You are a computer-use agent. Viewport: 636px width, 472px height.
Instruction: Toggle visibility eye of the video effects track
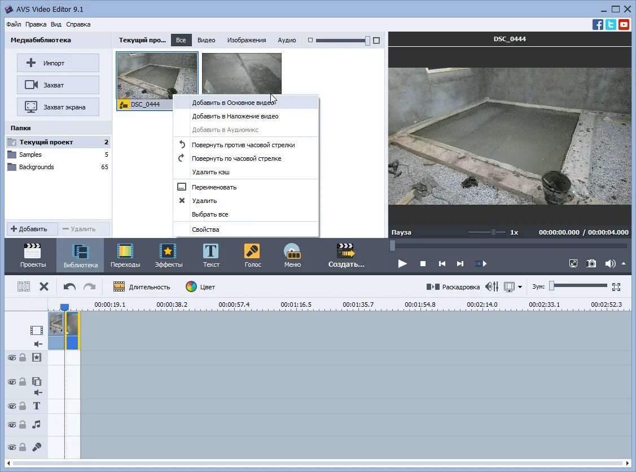[12, 358]
